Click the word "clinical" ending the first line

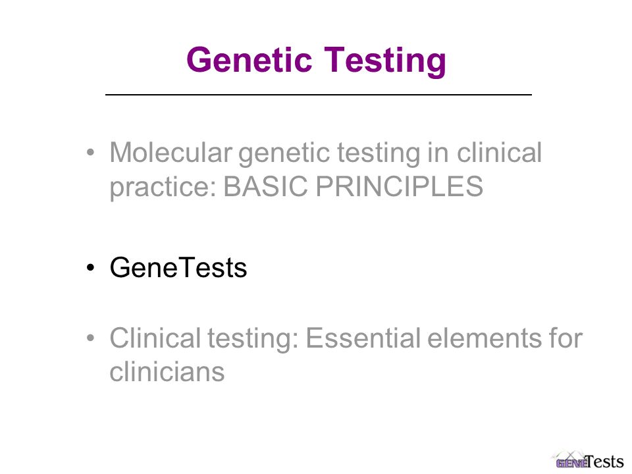tap(499, 152)
